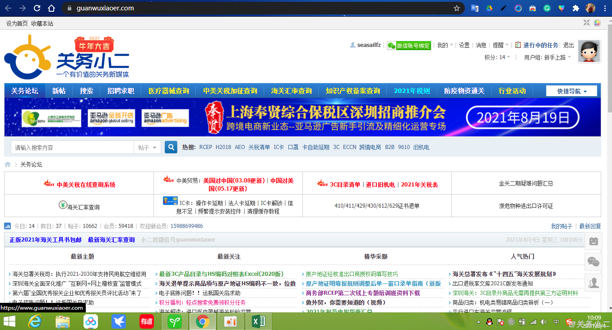
Task: Open the 2021年税则 navigation tab
Action: tap(412, 91)
